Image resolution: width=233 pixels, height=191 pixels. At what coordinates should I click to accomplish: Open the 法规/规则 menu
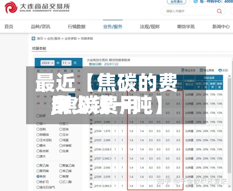pyautogui.click(x=150, y=27)
